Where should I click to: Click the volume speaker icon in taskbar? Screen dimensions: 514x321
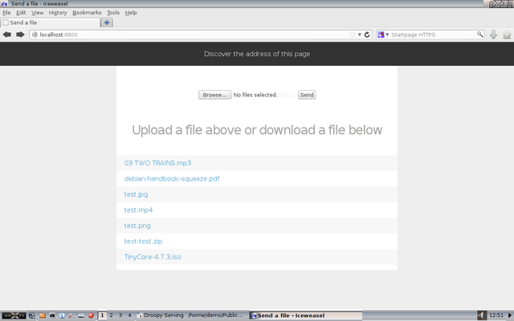482,315
